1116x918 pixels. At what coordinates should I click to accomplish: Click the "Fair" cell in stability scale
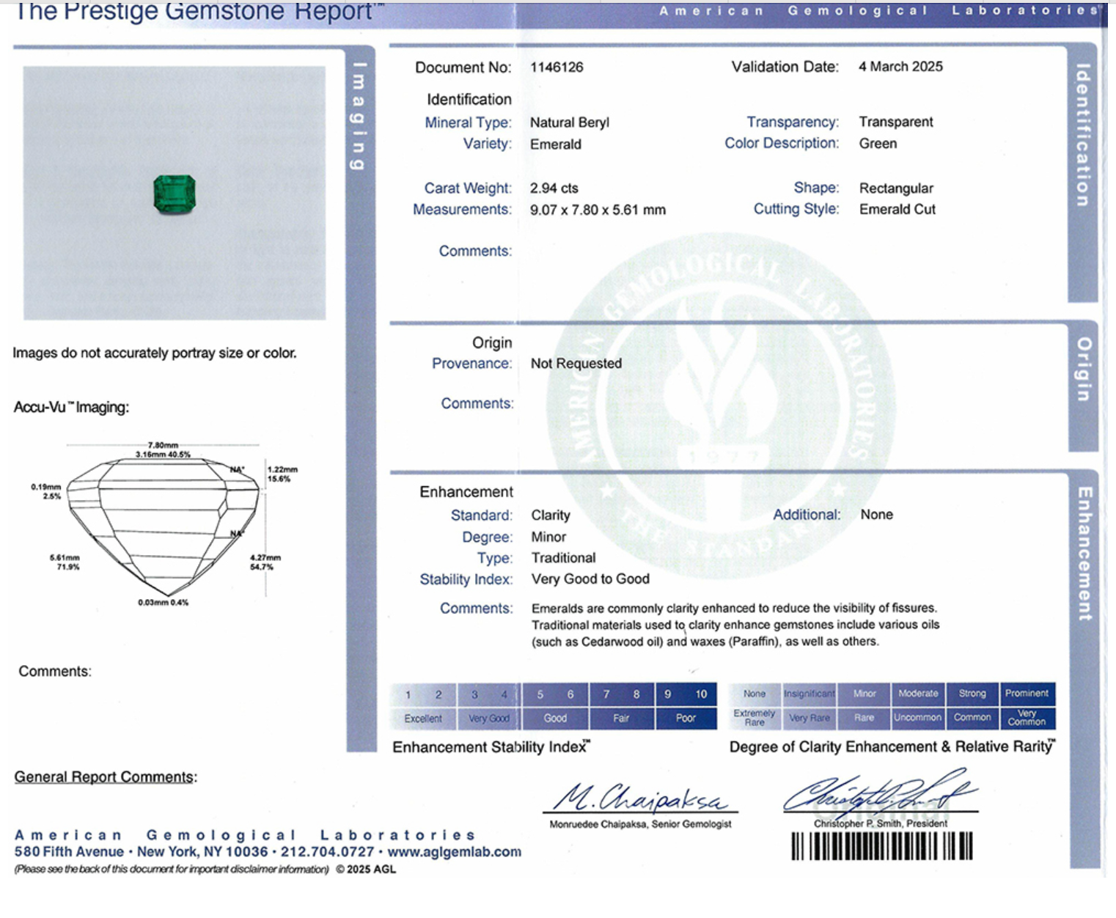pyautogui.click(x=621, y=719)
